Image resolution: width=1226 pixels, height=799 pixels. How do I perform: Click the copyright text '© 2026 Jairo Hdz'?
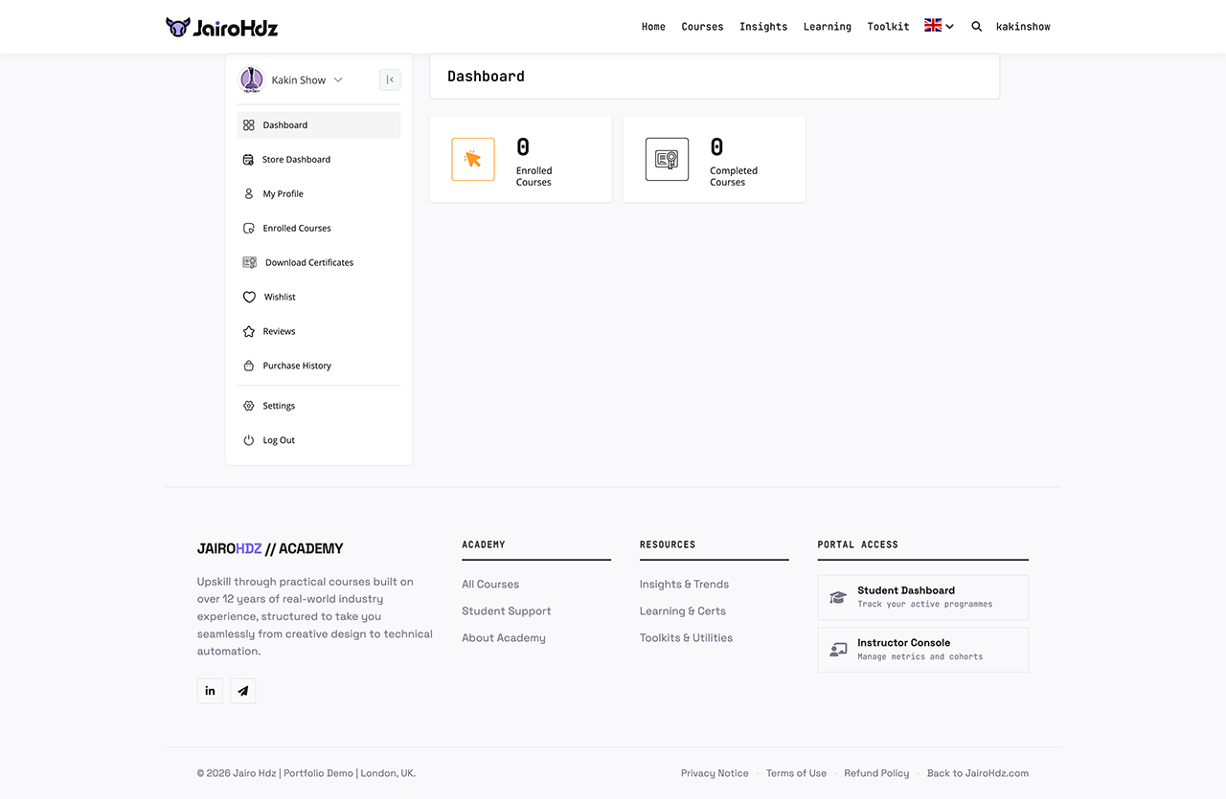(x=237, y=773)
